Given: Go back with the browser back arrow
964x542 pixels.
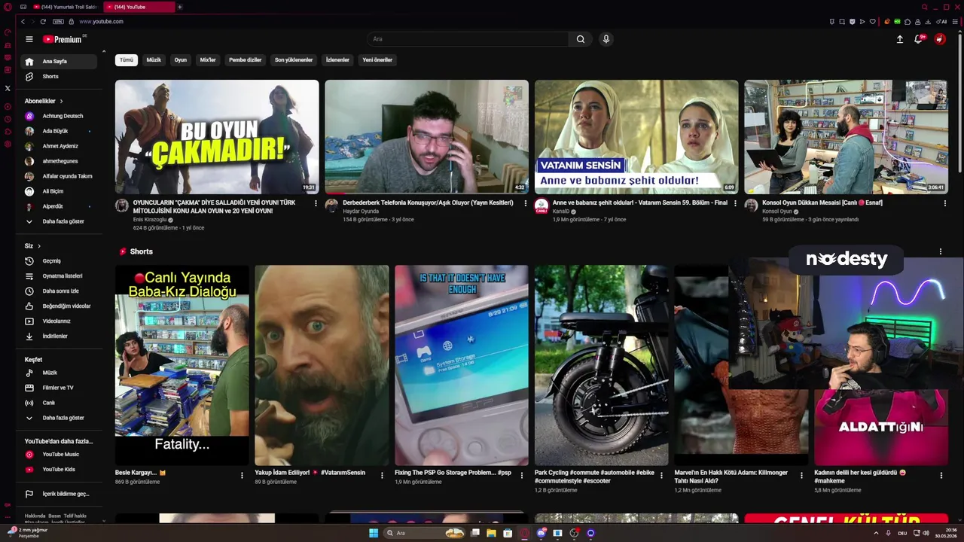Looking at the screenshot, I should (x=23, y=22).
